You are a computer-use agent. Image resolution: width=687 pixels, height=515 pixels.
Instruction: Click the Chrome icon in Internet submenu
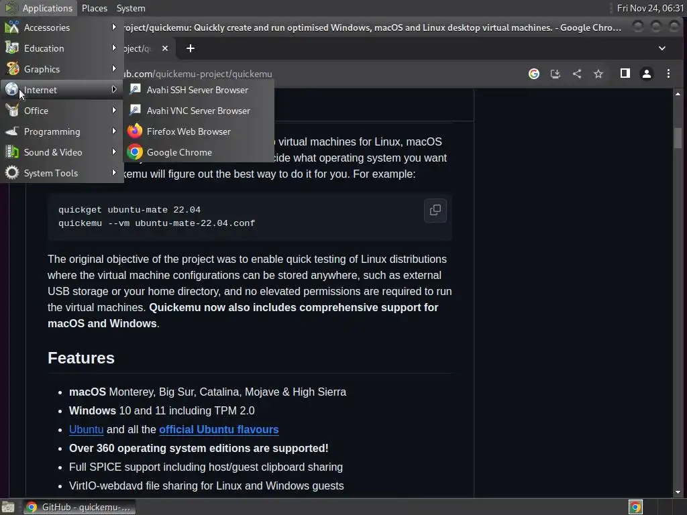[135, 152]
